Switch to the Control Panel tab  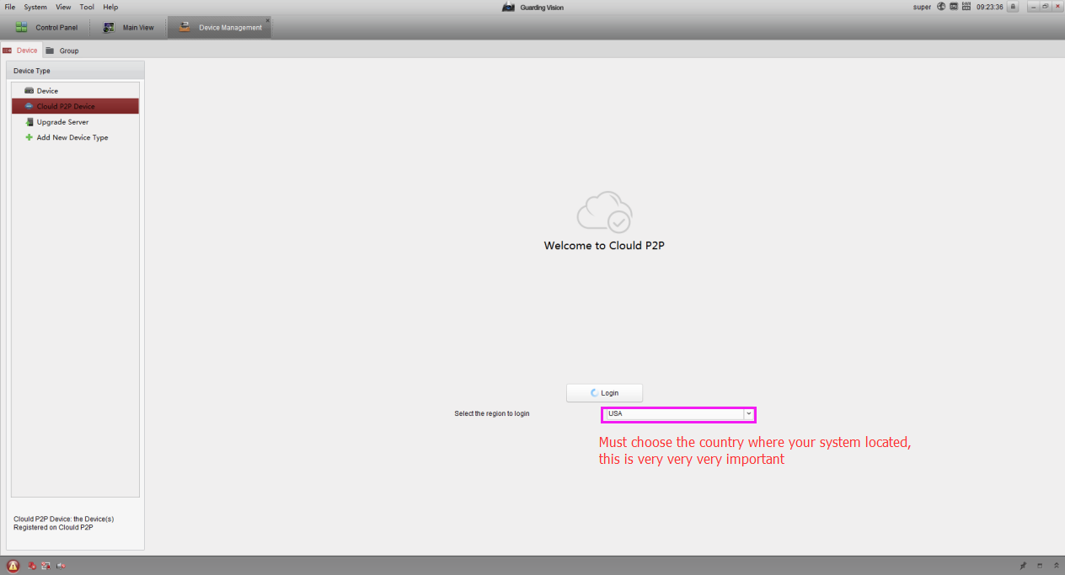(x=46, y=27)
